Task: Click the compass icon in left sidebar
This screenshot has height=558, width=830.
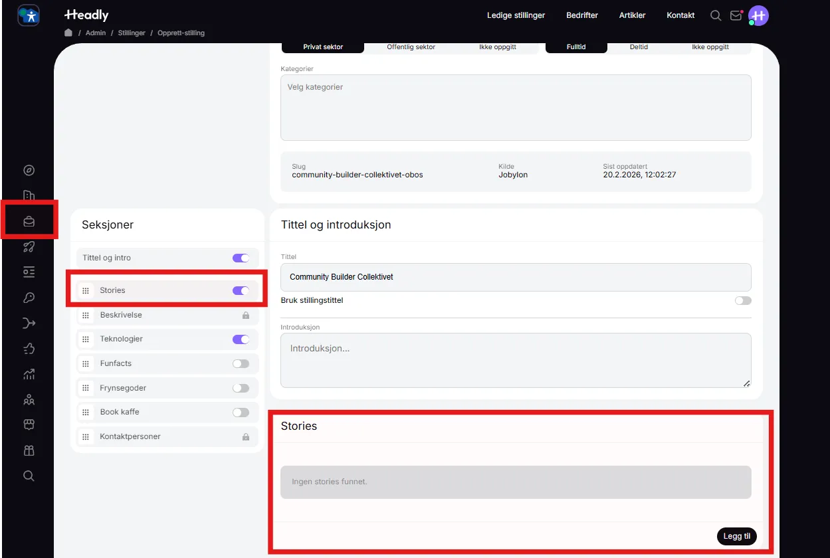Action: click(29, 170)
